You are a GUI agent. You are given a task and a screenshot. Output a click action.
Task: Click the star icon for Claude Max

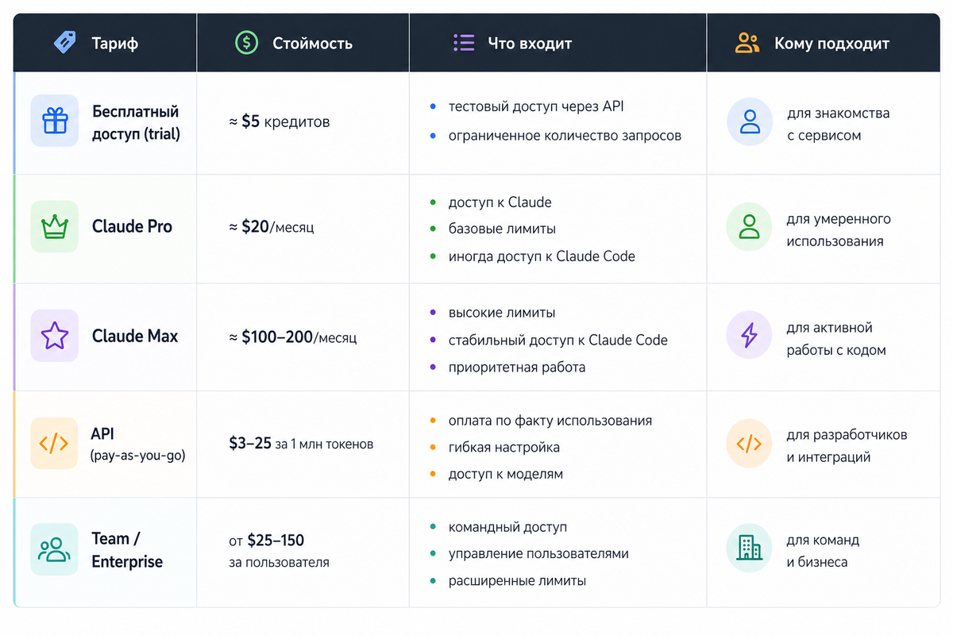tap(55, 336)
